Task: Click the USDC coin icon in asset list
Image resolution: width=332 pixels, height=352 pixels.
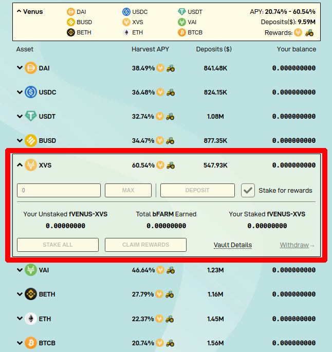Action: (31, 92)
